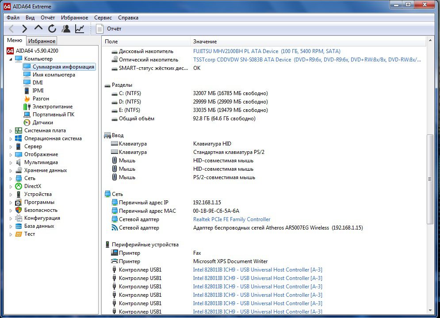Open Realtek PCIe FE Family Controller link
The width and height of the screenshot is (440, 318).
(232, 219)
